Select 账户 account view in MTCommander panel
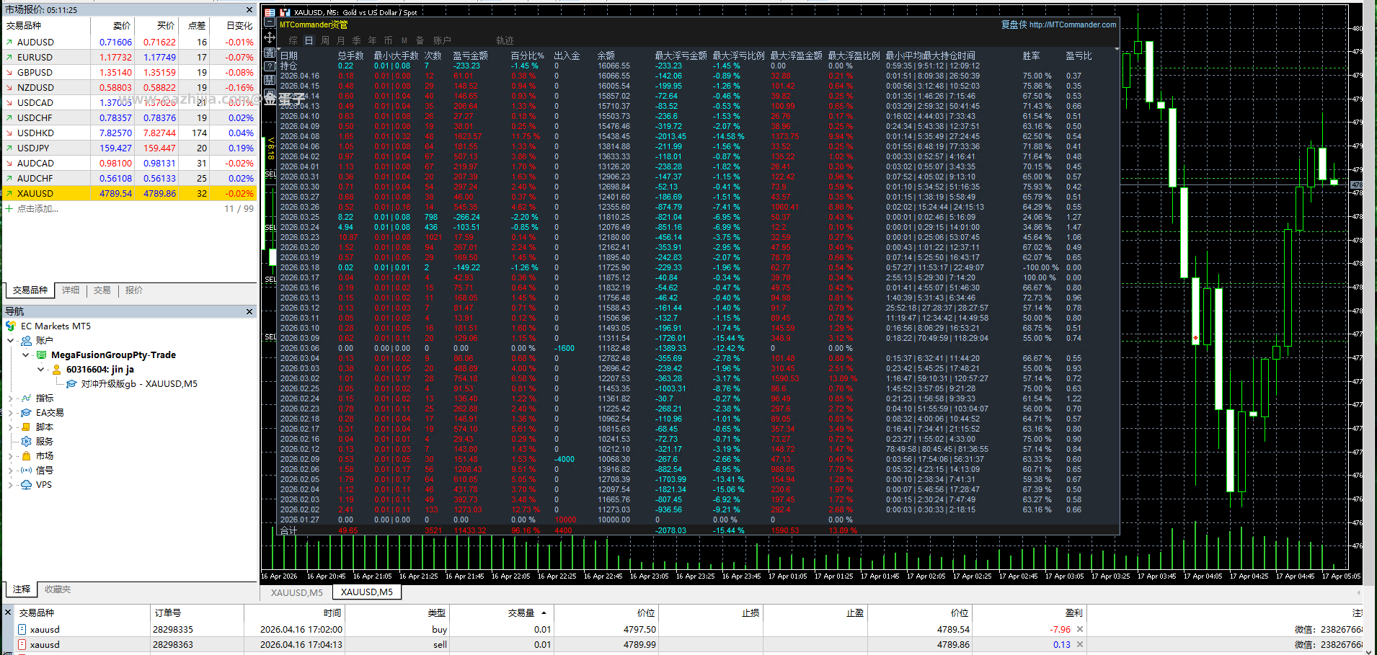 [x=442, y=40]
